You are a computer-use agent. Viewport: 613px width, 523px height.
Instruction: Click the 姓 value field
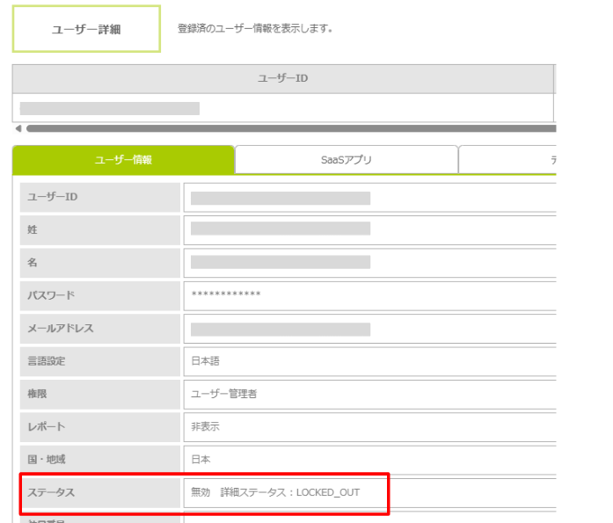[x=369, y=229]
